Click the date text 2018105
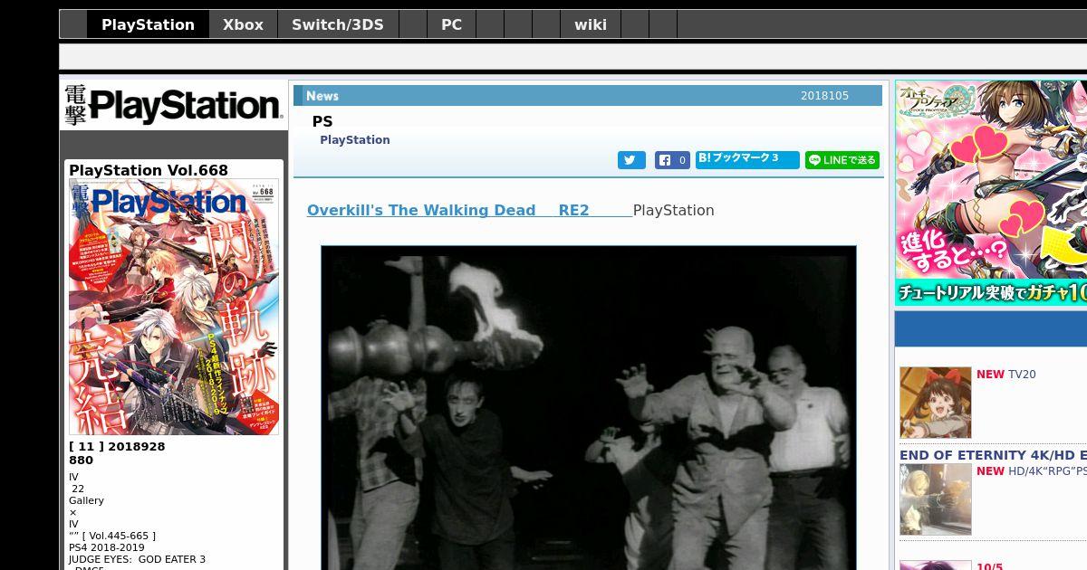This screenshot has height=570, width=1087. [x=824, y=96]
